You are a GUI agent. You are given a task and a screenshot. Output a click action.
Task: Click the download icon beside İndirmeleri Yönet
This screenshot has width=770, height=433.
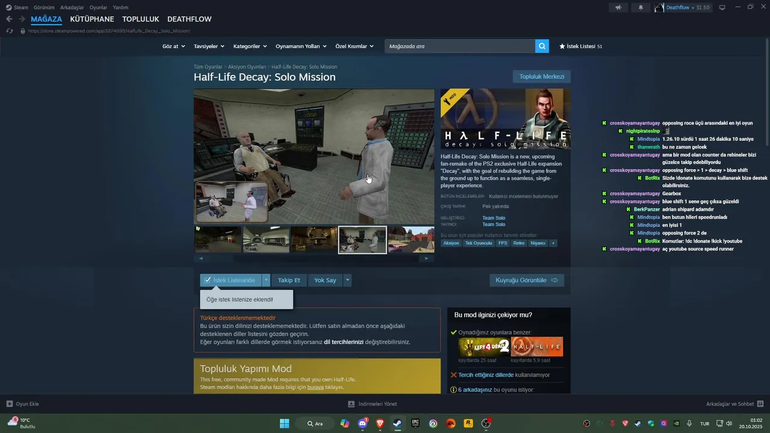pyautogui.click(x=351, y=404)
